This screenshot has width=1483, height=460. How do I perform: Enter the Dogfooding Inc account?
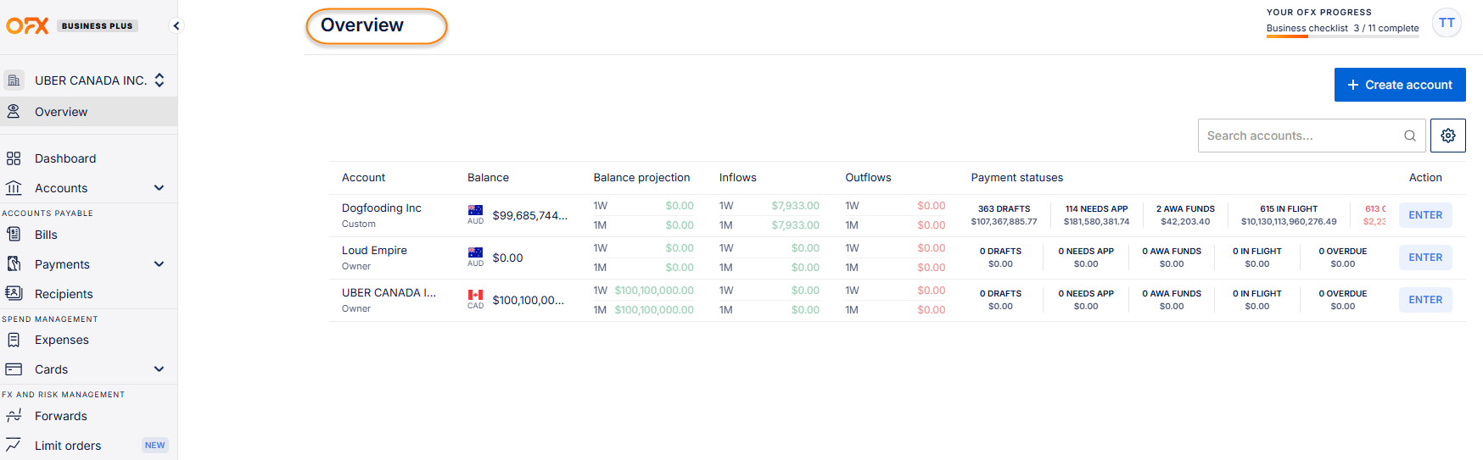click(x=1424, y=215)
